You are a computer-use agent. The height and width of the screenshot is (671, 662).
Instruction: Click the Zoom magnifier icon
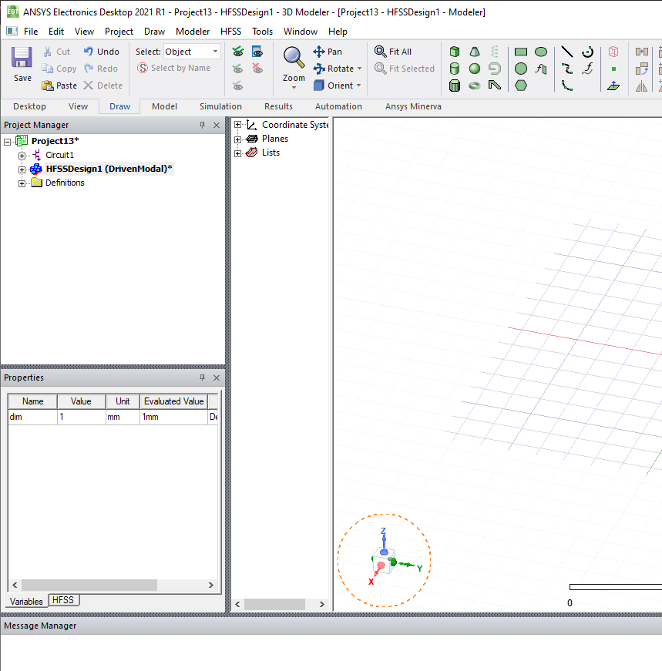pos(294,57)
